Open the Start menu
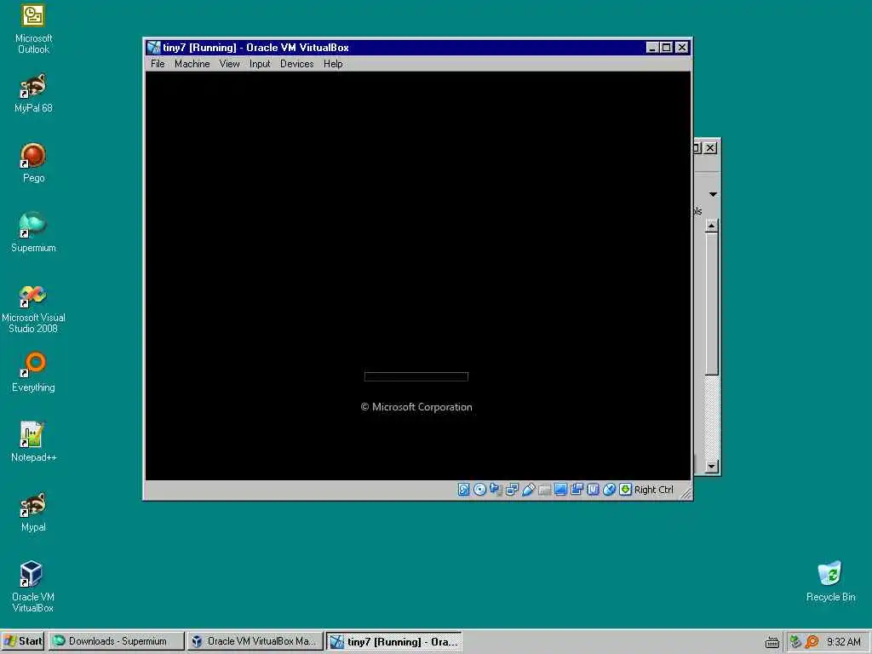872x654 pixels. [x=23, y=641]
